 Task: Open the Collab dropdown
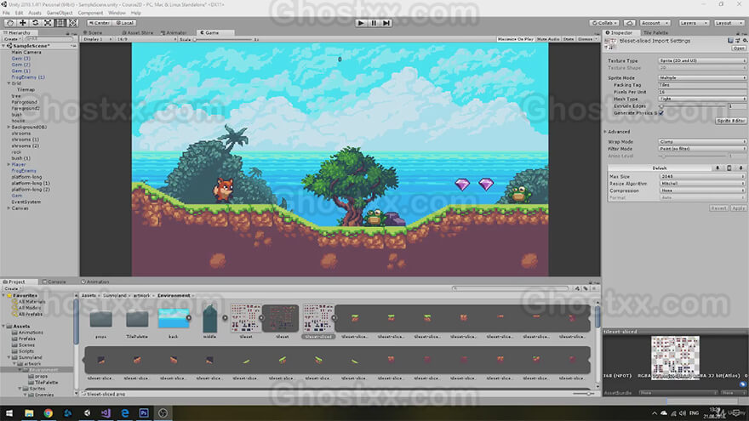605,23
